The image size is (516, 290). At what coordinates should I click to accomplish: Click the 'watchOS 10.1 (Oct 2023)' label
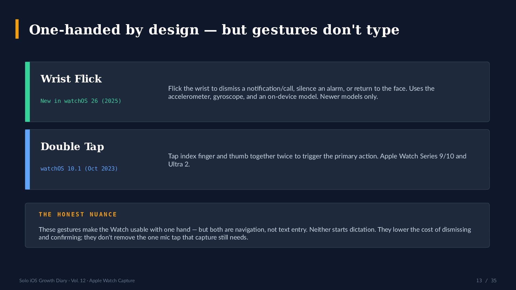tap(79, 169)
